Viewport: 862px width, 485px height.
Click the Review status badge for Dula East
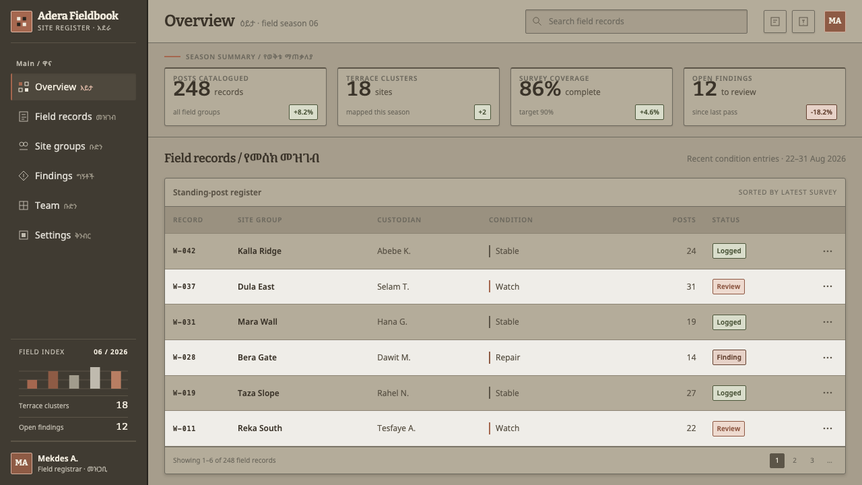pyautogui.click(x=729, y=286)
